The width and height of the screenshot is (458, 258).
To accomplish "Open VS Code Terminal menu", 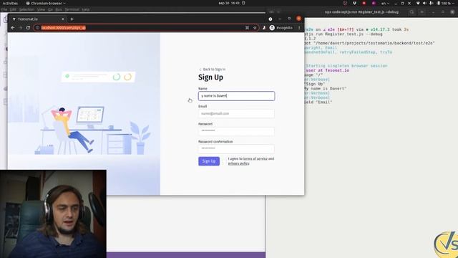I will 72,9.
